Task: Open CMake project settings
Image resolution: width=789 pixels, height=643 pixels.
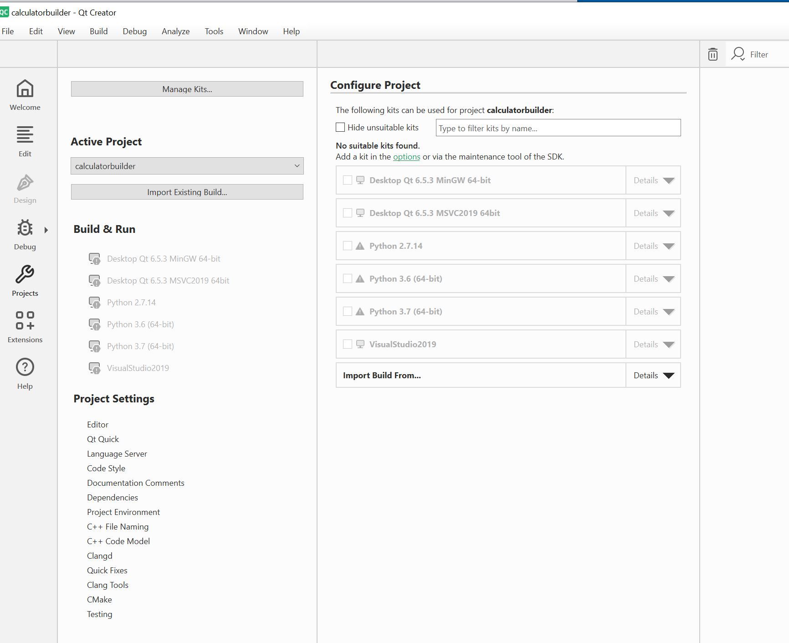Action: (99, 600)
